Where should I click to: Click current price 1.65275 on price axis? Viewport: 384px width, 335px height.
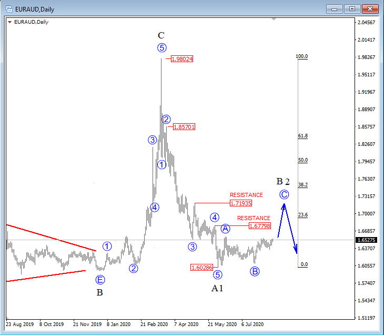365,240
